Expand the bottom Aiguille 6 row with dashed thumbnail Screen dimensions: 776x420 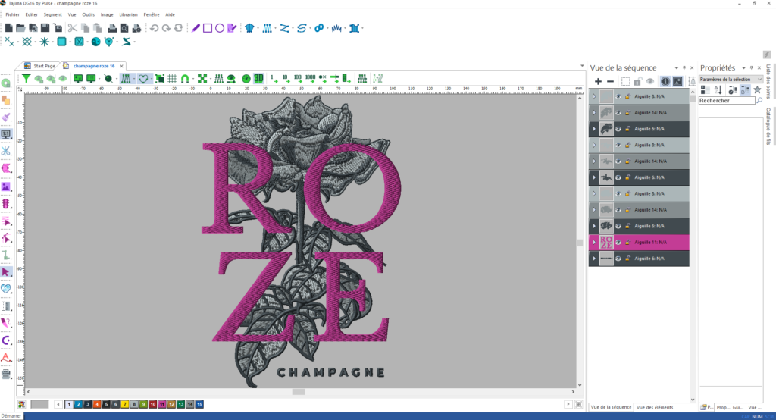click(594, 259)
